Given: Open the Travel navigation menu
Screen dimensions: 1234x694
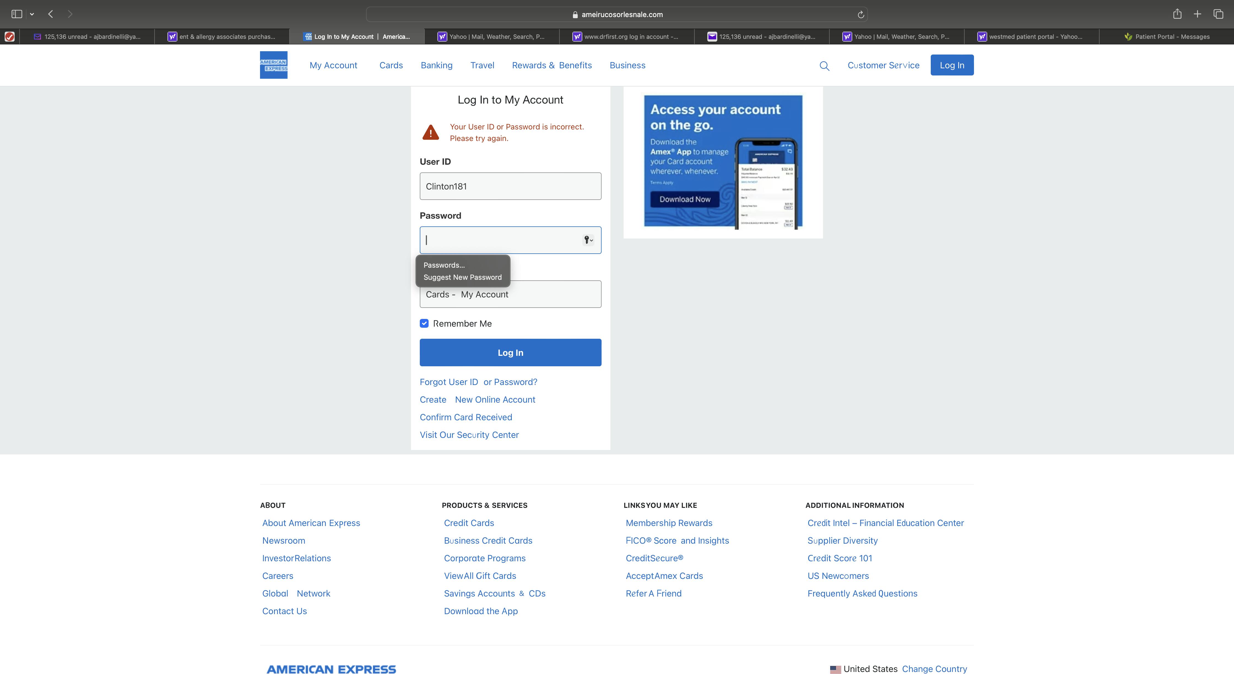Looking at the screenshot, I should point(482,65).
